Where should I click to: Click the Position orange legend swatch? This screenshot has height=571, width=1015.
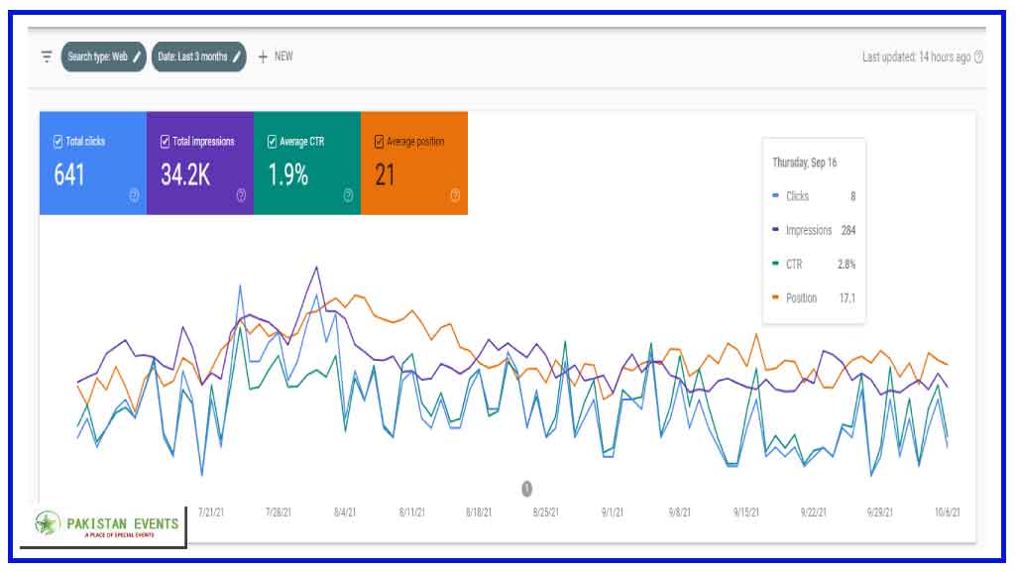click(x=775, y=297)
